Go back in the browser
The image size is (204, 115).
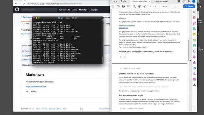pyautogui.click(x=16, y=4)
